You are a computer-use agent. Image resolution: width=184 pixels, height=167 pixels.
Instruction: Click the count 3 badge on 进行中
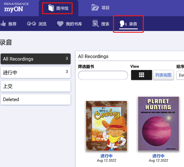coord(67,71)
